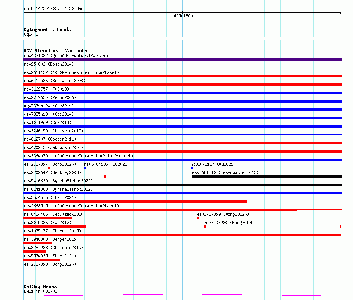Click the black nsv5416620 variant bar
The height and width of the screenshot is (300, 353).
pyautogui.click(x=182, y=185)
